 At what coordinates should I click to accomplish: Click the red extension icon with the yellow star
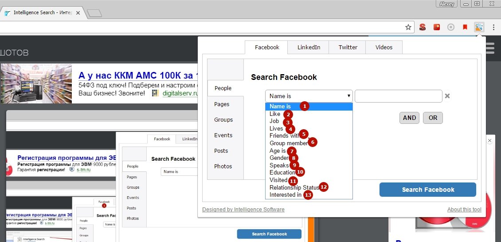click(437, 27)
